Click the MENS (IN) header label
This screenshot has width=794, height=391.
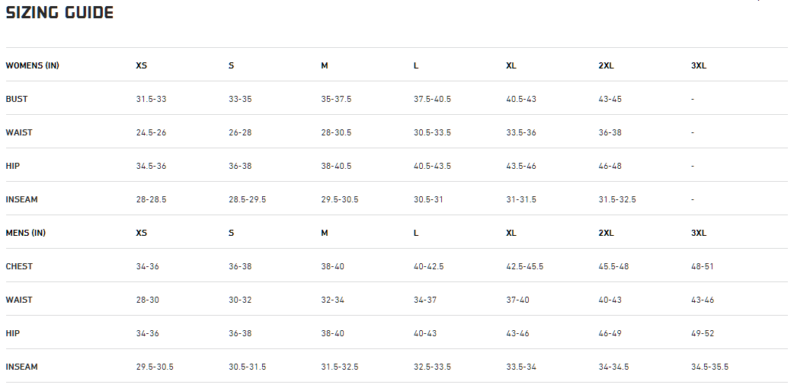click(x=25, y=233)
